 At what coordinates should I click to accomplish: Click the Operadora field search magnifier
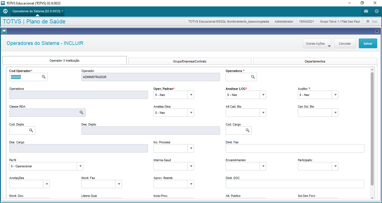(x=253, y=77)
